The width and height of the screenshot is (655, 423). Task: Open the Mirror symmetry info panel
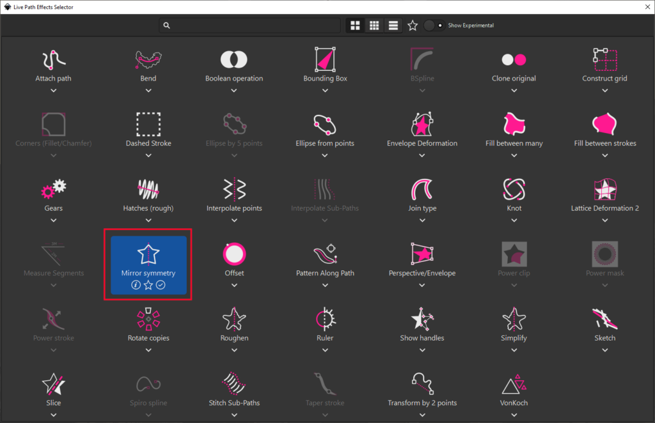135,285
